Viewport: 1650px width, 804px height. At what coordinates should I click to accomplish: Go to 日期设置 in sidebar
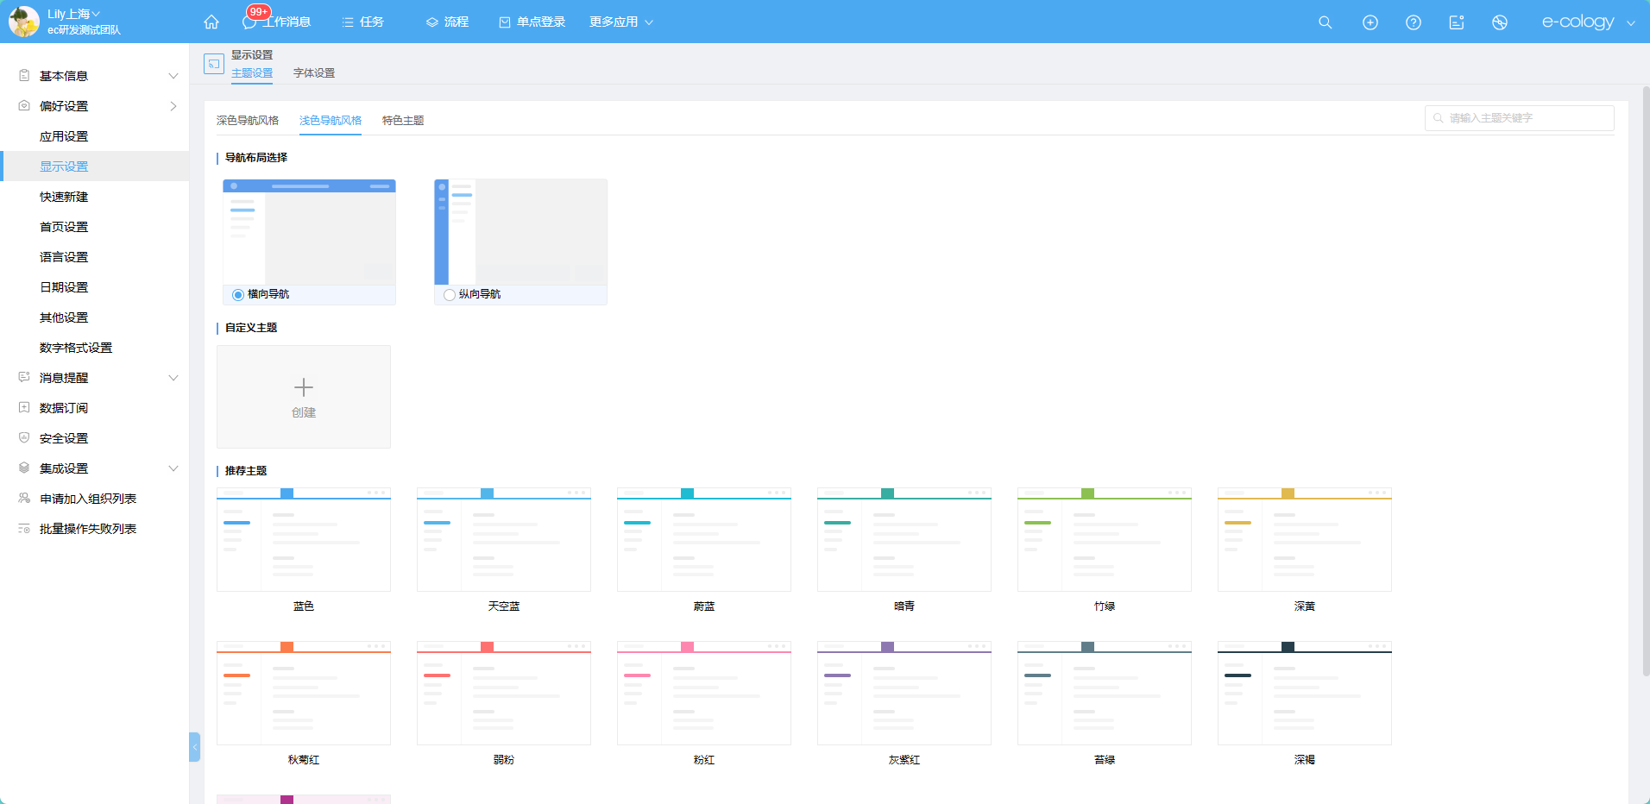point(64,287)
